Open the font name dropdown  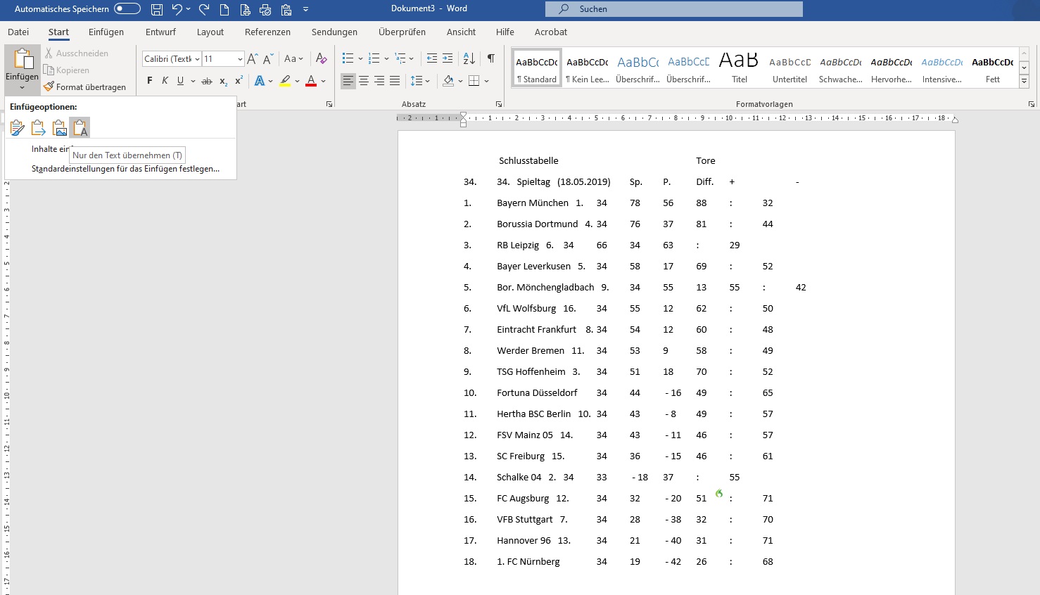[198, 59]
